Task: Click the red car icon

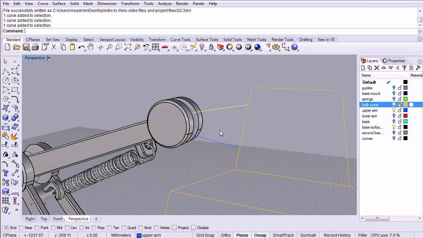Action: pyautogui.click(x=165, y=47)
